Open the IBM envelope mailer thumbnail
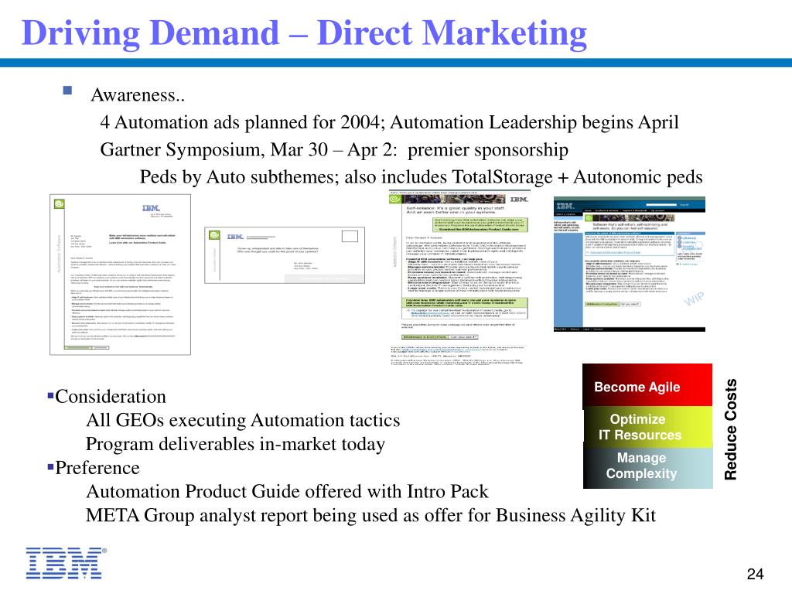The image size is (792, 594). click(285, 255)
